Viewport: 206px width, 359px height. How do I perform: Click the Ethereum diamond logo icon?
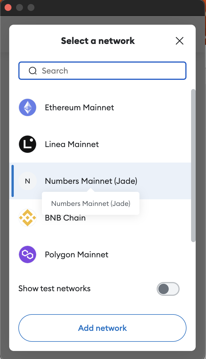(28, 107)
